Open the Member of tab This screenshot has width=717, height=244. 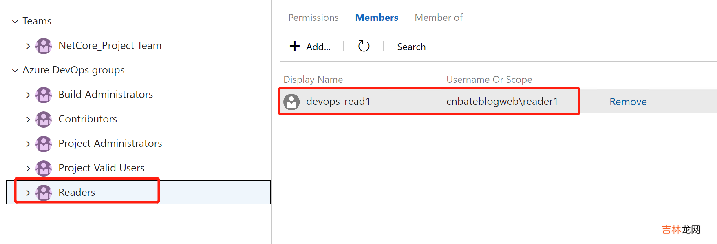click(438, 18)
